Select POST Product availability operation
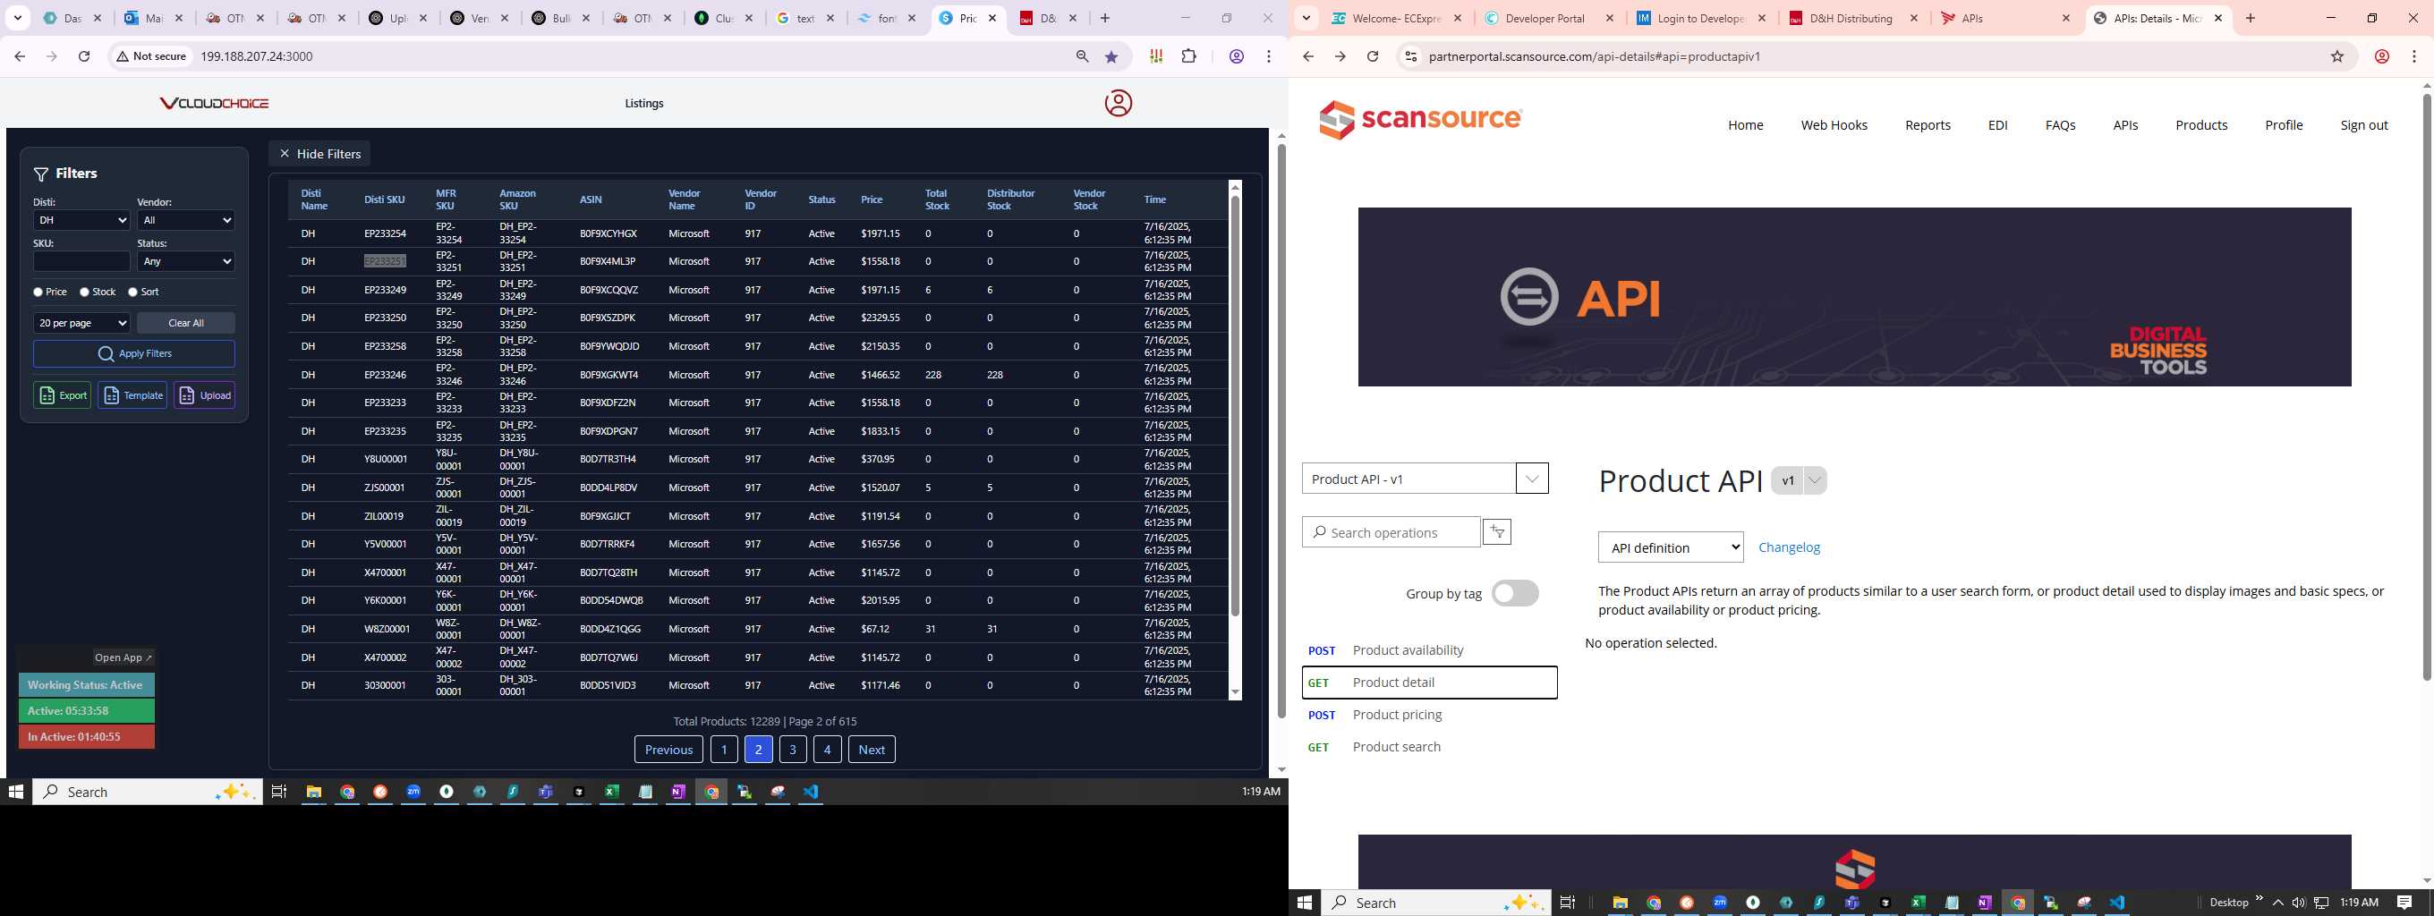Viewport: 2434px width, 916px height. point(1430,649)
